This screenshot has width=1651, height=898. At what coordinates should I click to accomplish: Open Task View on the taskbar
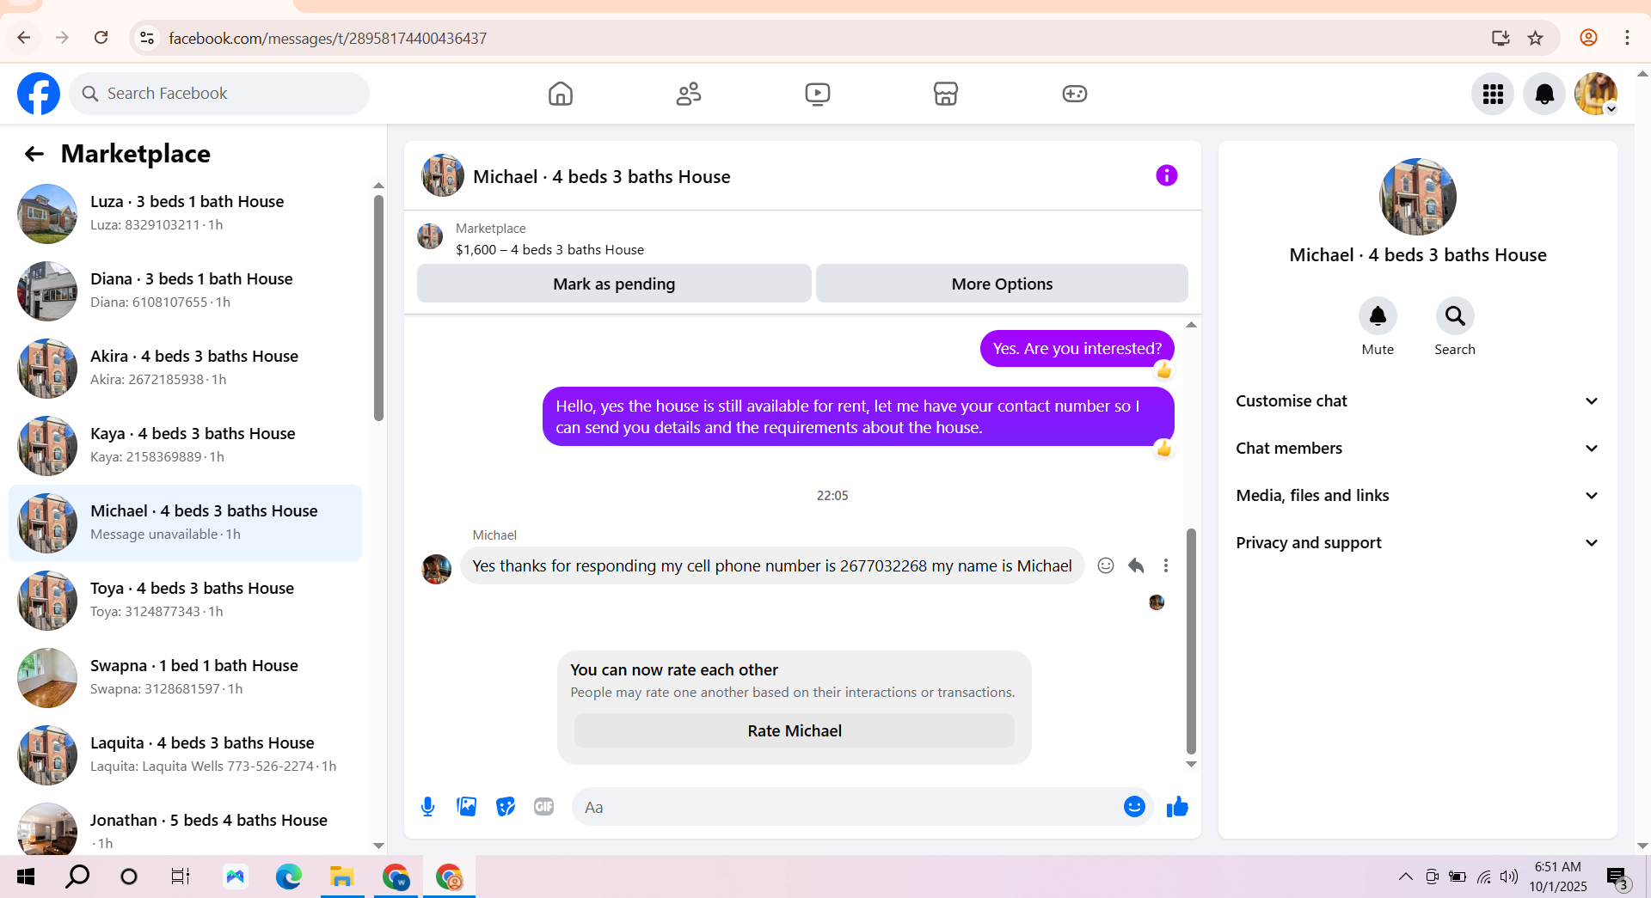(x=181, y=877)
